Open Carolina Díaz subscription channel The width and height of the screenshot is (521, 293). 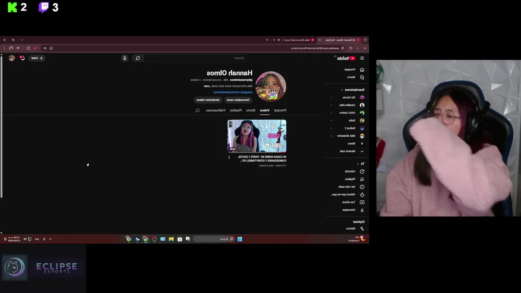(352, 105)
